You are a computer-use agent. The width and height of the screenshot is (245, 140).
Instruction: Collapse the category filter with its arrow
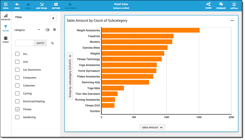tap(54, 30)
